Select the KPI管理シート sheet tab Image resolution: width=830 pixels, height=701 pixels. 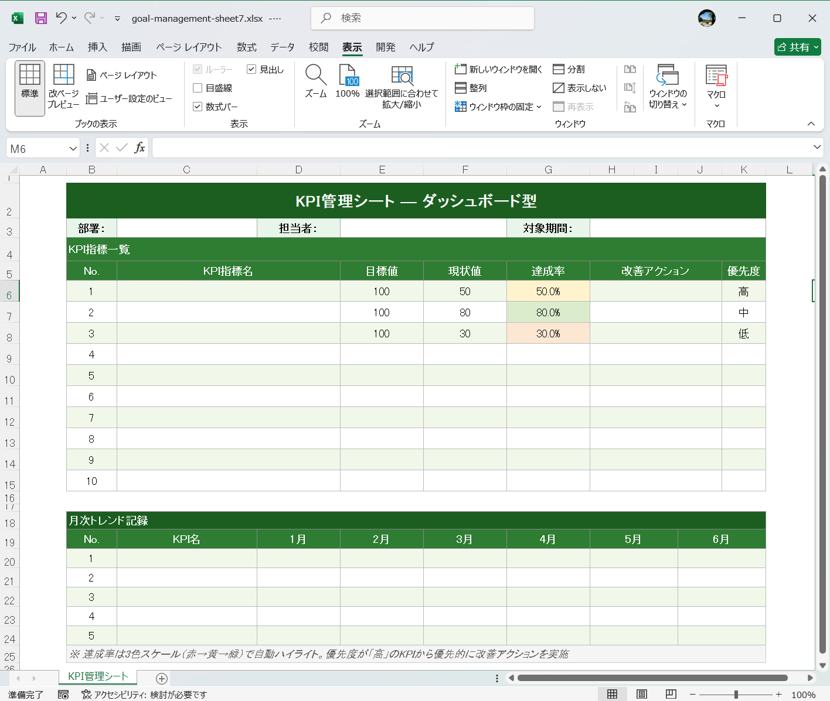(x=98, y=676)
